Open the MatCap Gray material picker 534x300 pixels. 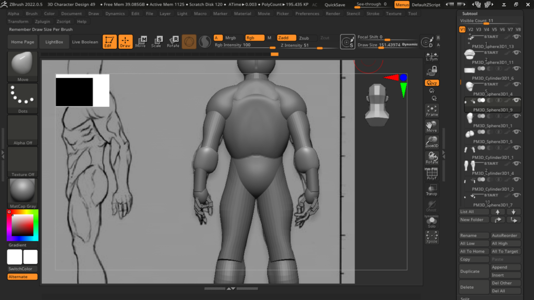pos(22,193)
